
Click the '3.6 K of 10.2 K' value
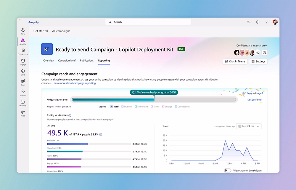tap(139, 167)
